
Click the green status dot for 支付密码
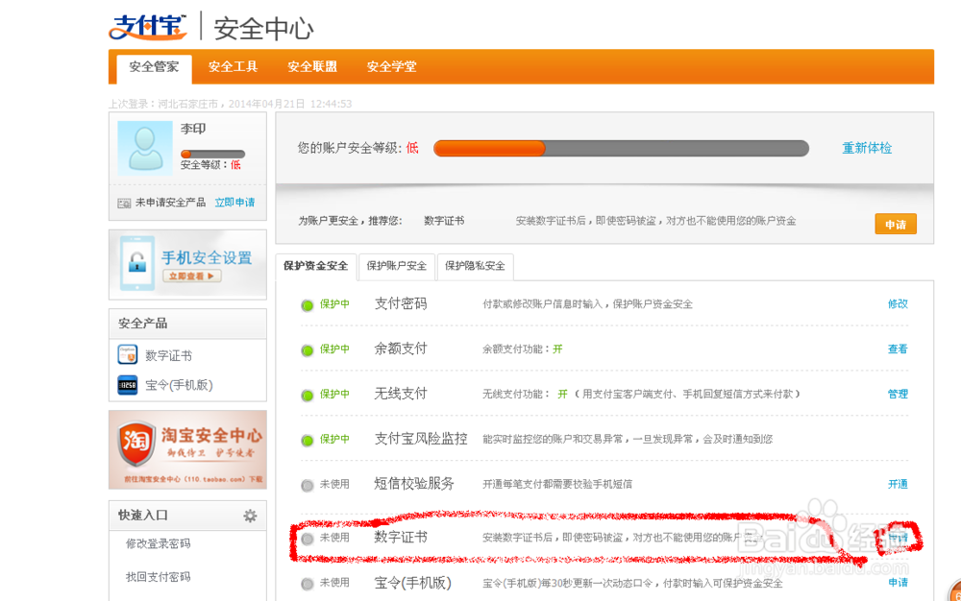(x=308, y=305)
